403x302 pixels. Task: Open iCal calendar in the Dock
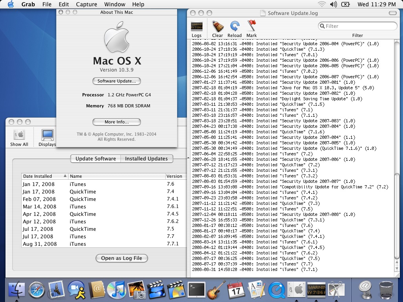point(236,290)
